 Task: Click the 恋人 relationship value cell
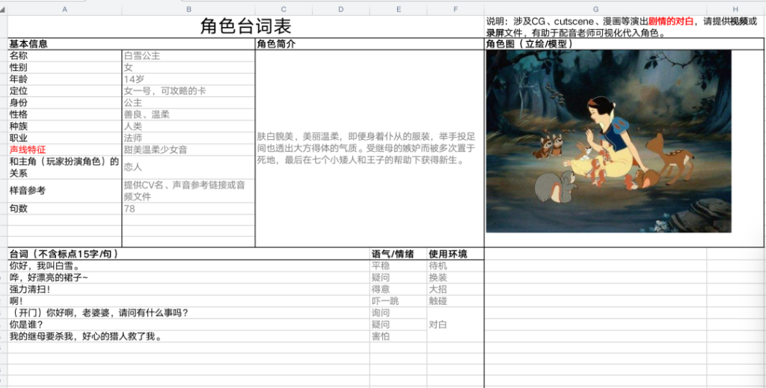tap(189, 167)
